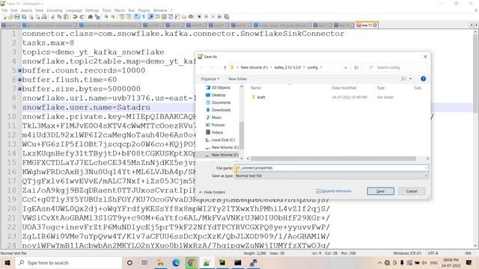Toggle Word Wrap toolbar icon
Viewport: 479px width, 269px height.
point(137,16)
